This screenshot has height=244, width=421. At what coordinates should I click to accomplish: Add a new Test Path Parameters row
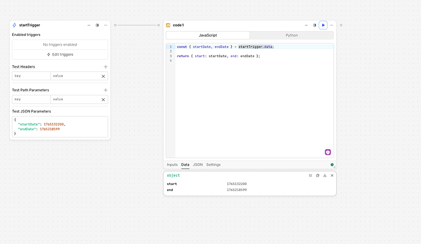105,89
